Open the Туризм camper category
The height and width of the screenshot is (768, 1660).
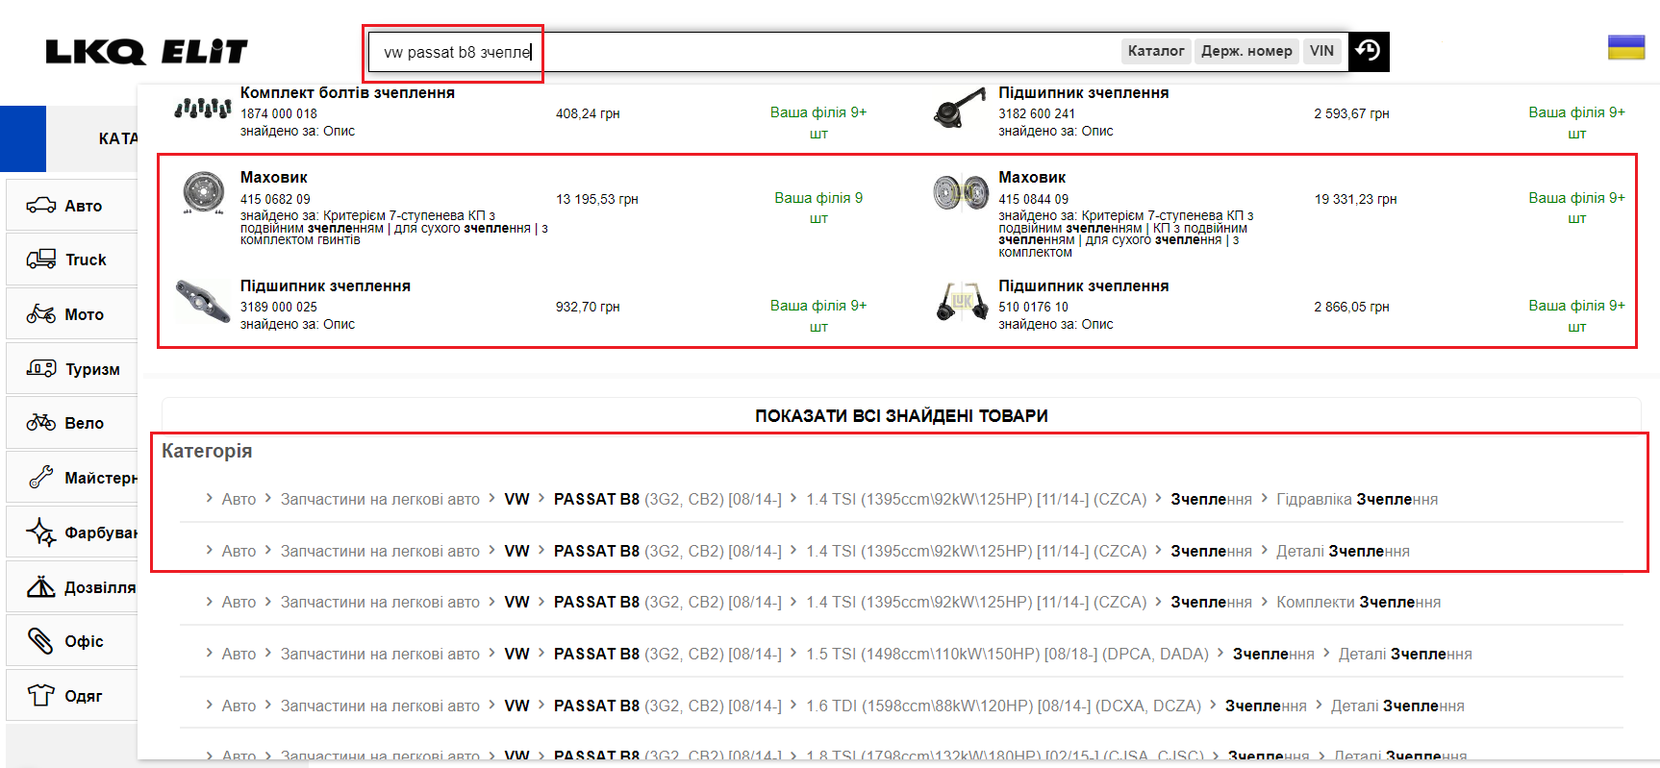coord(71,369)
